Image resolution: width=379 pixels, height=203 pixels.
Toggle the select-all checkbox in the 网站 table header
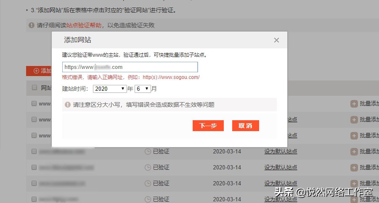tap(34, 87)
